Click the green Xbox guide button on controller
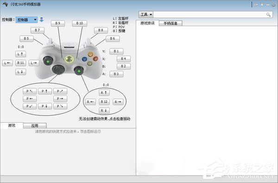The height and width of the screenshot is (183, 278). point(69,59)
